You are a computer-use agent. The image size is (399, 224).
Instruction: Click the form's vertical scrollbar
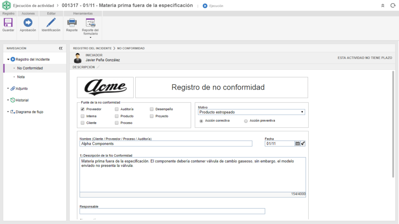[x=394, y=125]
